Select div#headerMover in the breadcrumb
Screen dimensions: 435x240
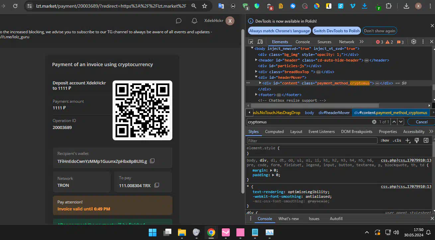click(334, 113)
